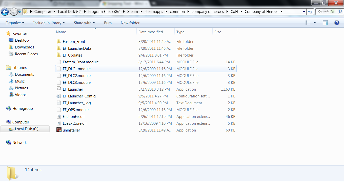Toggle the preview pane button
The width and height of the screenshot is (344, 182).
(x=325, y=23)
